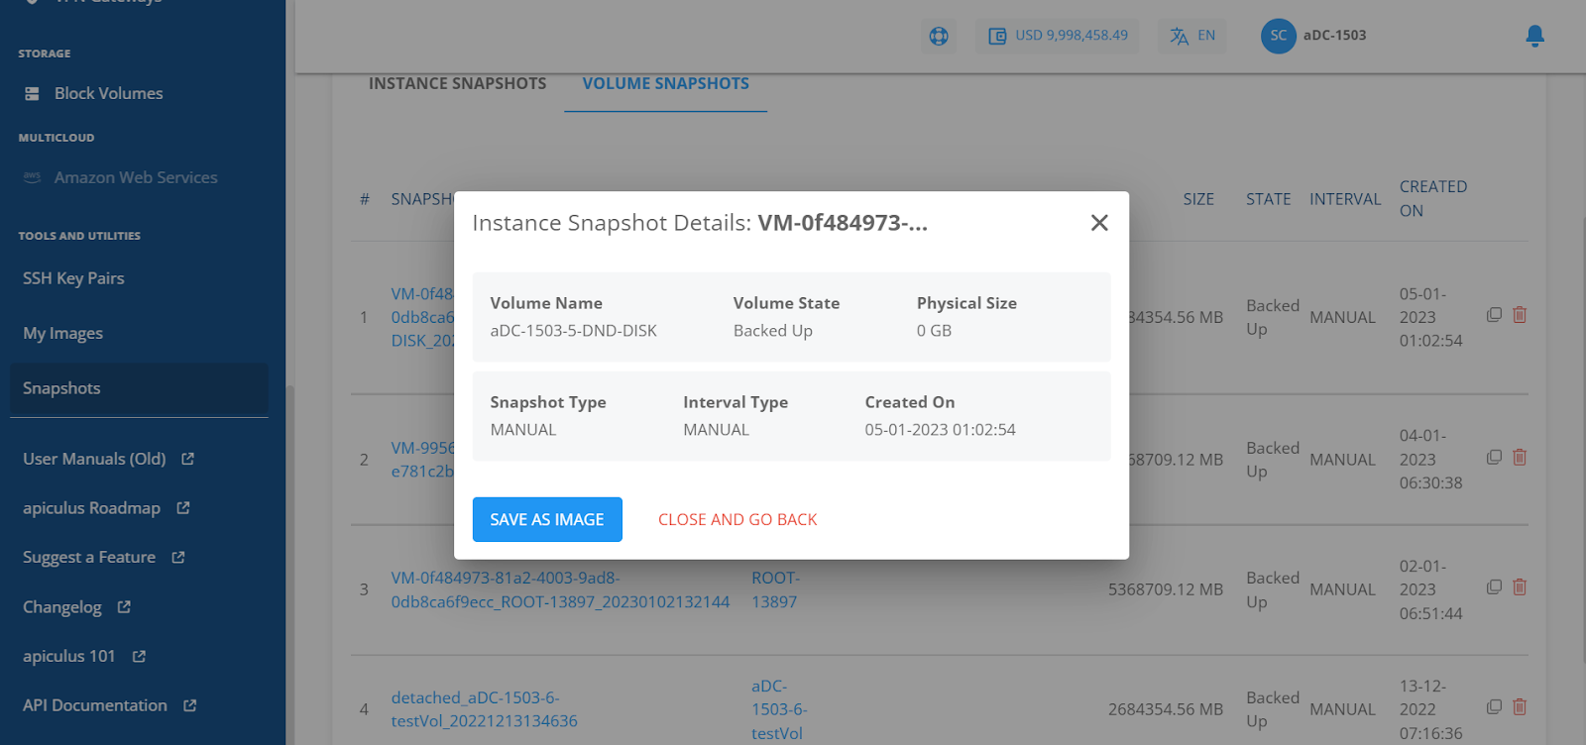Click Created On value 05-01-2023 01:02:54 in dialog
Image resolution: width=1586 pixels, height=745 pixels.
(940, 430)
